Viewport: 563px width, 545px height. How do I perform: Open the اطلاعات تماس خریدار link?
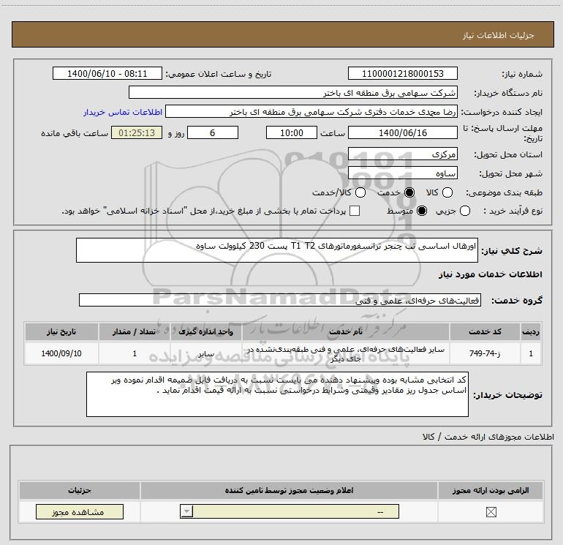(123, 112)
